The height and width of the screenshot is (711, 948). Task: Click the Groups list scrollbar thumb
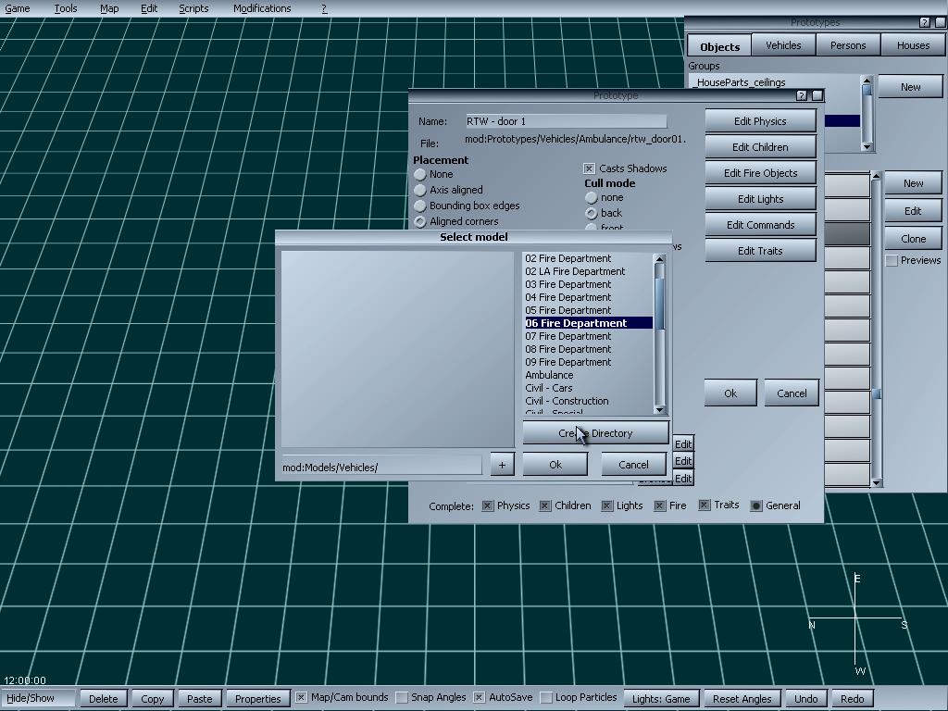[867, 90]
